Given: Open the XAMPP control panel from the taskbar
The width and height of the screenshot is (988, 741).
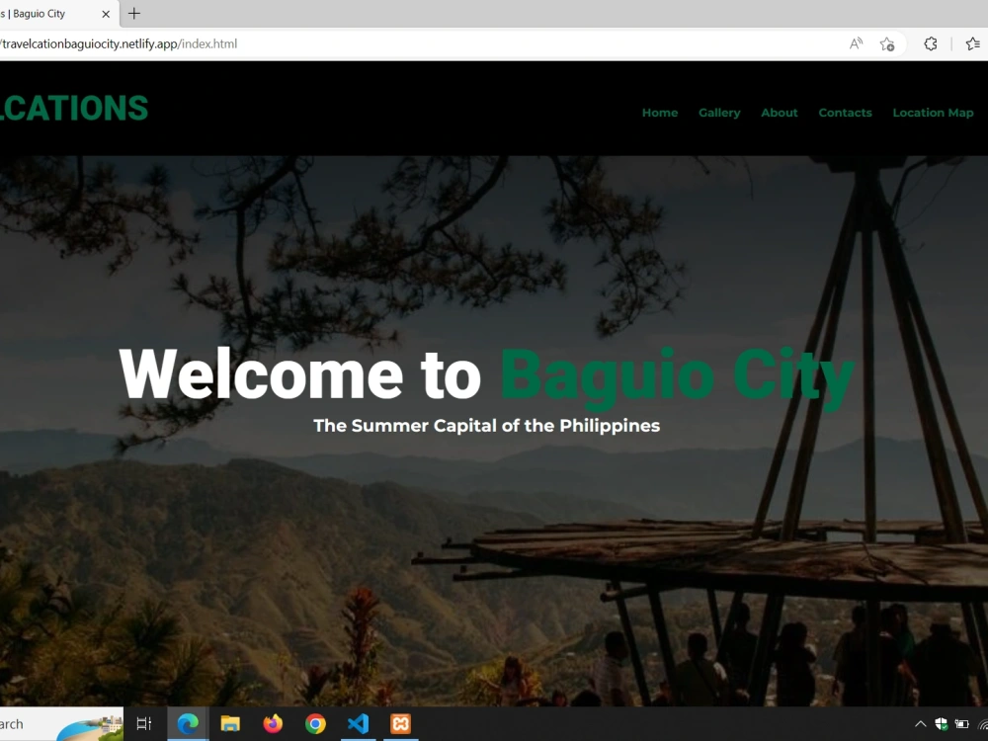Looking at the screenshot, I should (400, 723).
